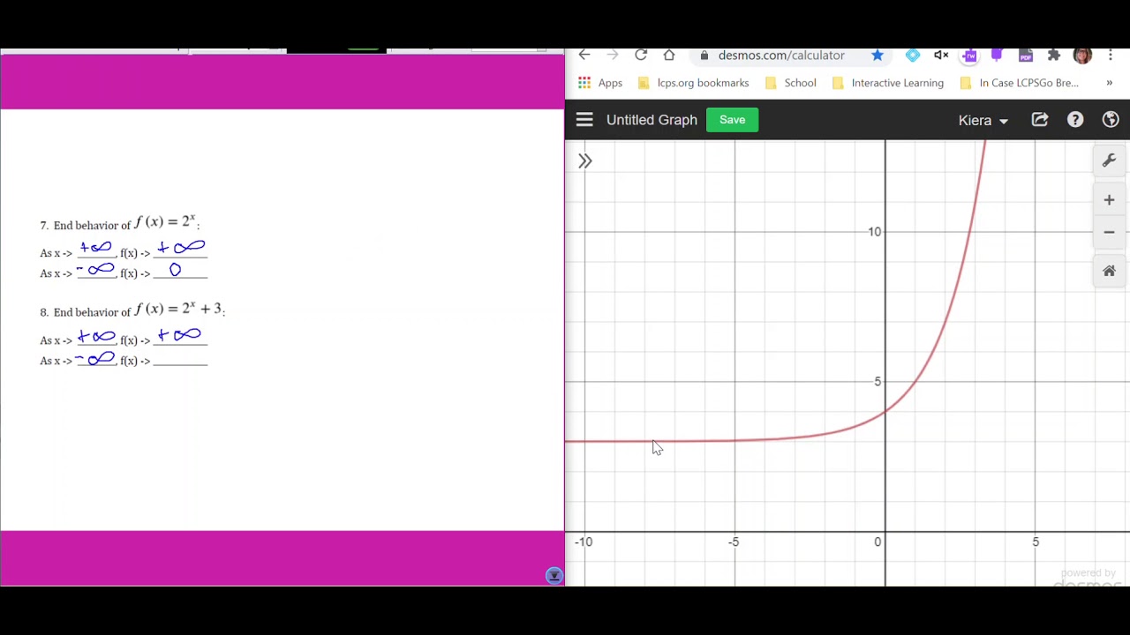
Task: Open Desmos help menu
Action: [1075, 120]
